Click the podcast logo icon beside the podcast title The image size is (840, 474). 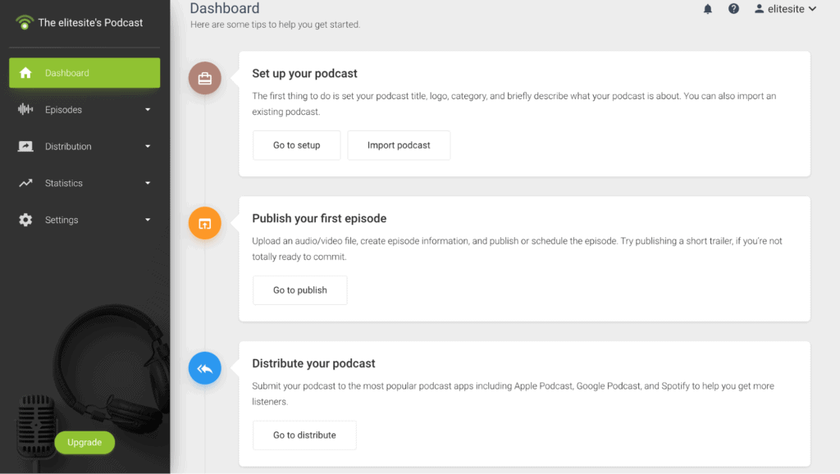click(x=23, y=23)
